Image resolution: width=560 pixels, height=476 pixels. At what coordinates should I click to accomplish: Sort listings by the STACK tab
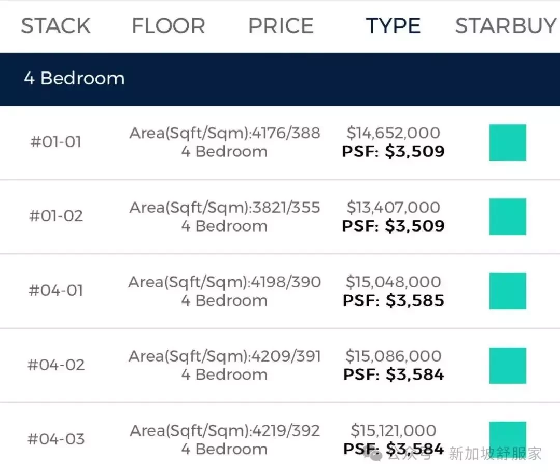tap(55, 26)
